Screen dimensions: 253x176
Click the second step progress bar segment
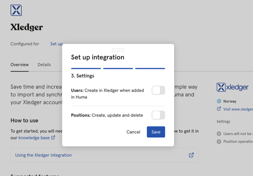pos(118,68)
